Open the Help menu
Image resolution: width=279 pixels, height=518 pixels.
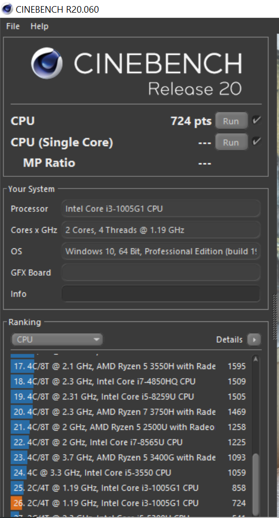click(x=40, y=26)
